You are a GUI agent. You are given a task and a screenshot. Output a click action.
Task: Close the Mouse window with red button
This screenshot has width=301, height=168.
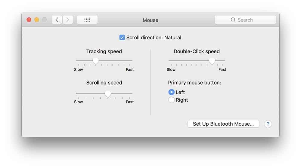29,20
